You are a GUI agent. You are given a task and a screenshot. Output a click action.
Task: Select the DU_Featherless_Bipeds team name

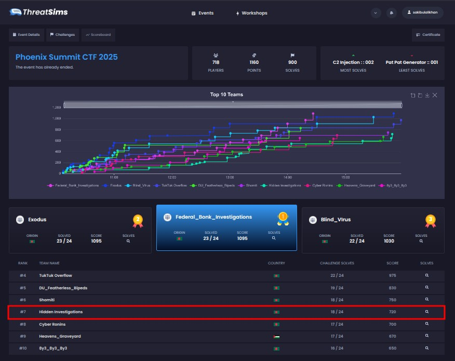click(x=63, y=288)
